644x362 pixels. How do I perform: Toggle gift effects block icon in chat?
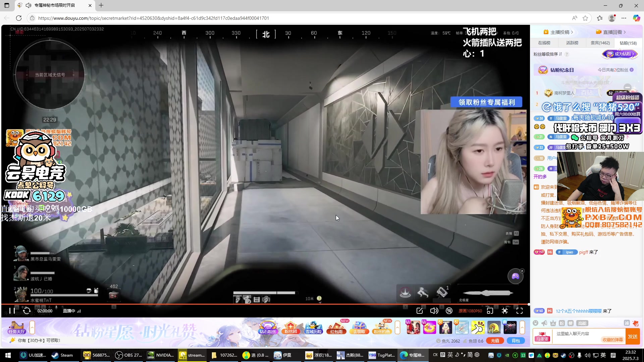[x=635, y=323]
